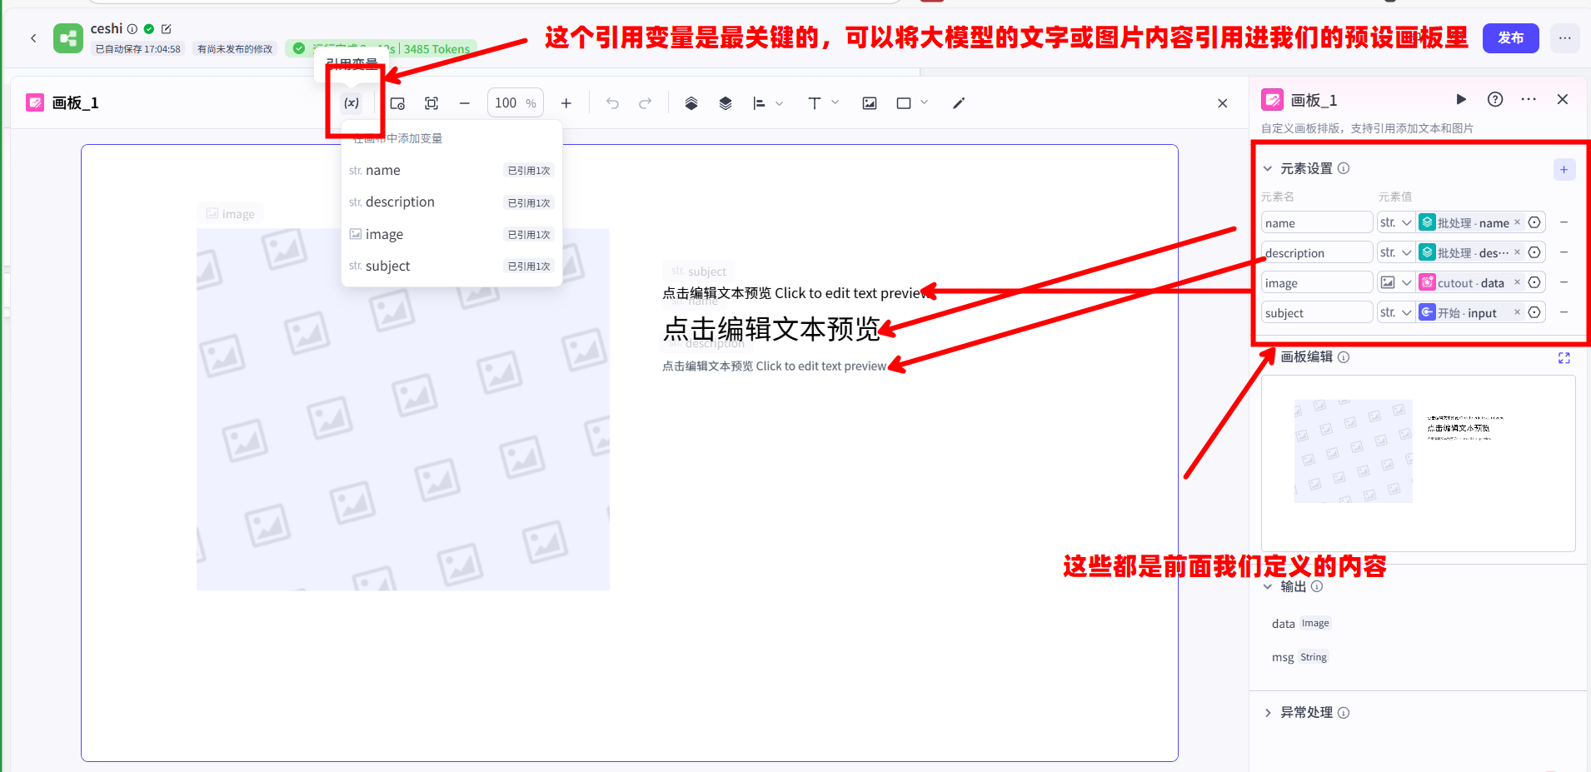The height and width of the screenshot is (772, 1591).
Task: Insert an image using the toolbar image icon
Action: coord(870,103)
